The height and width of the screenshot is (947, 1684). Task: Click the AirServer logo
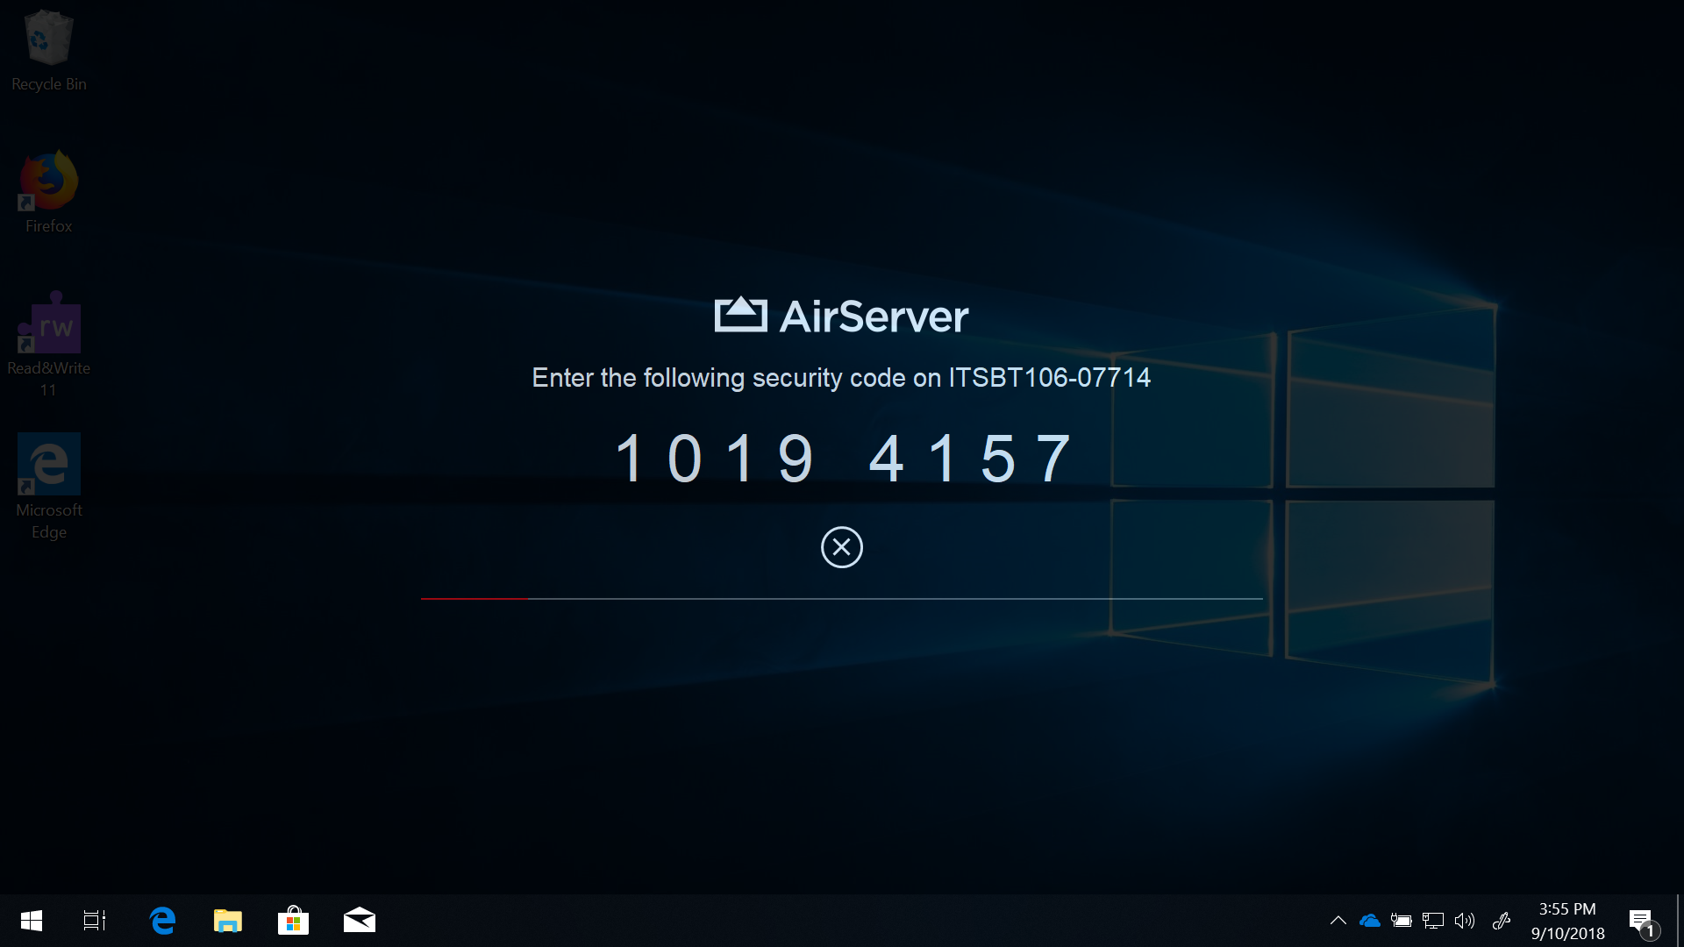coord(841,316)
